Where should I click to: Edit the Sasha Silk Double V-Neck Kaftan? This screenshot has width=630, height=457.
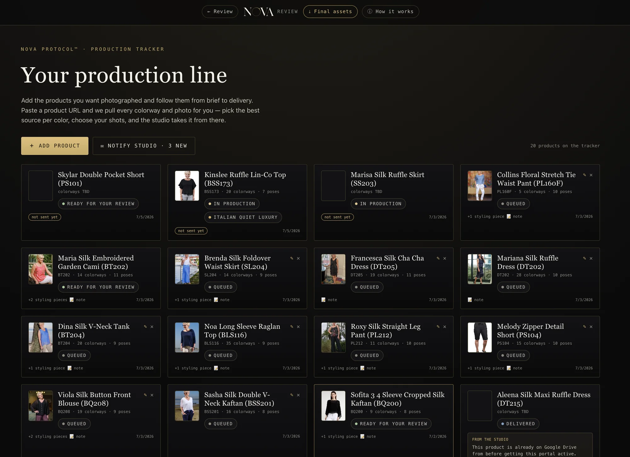click(292, 395)
